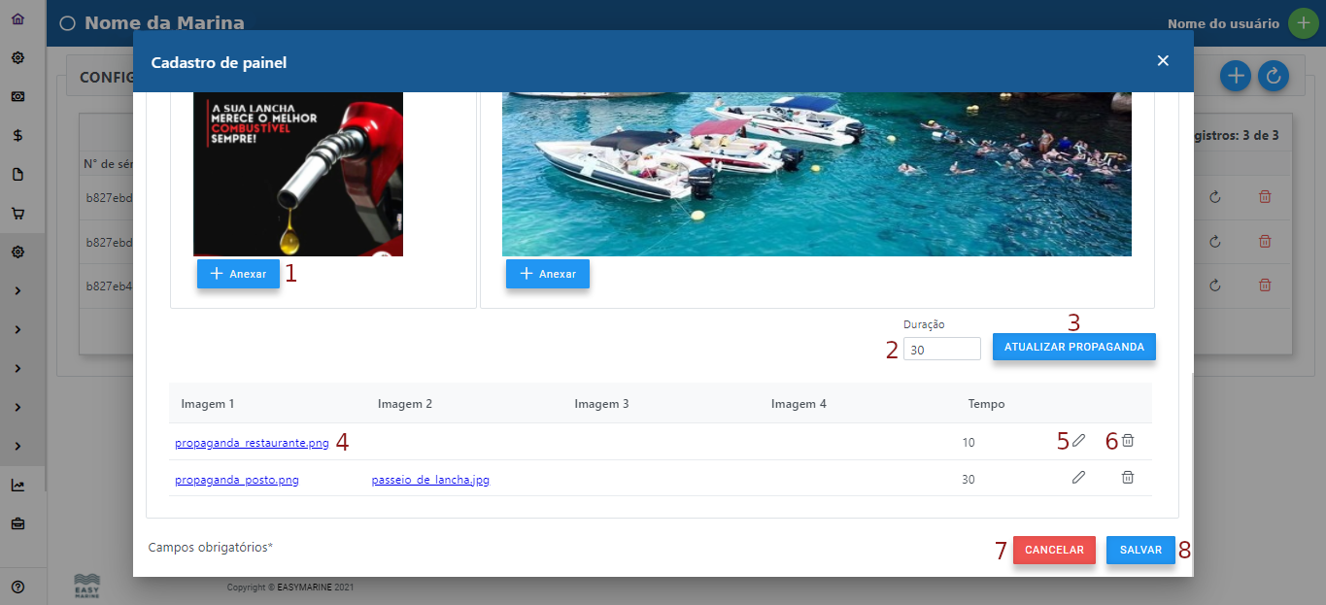Save the panel with the Salvar button

(1140, 550)
